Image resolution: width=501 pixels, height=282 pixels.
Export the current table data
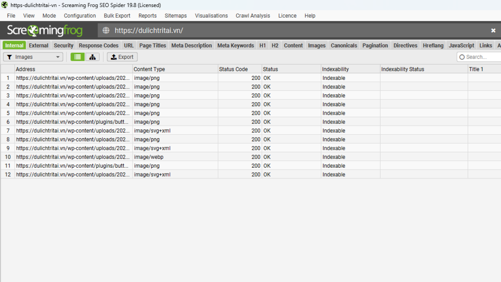click(x=122, y=57)
